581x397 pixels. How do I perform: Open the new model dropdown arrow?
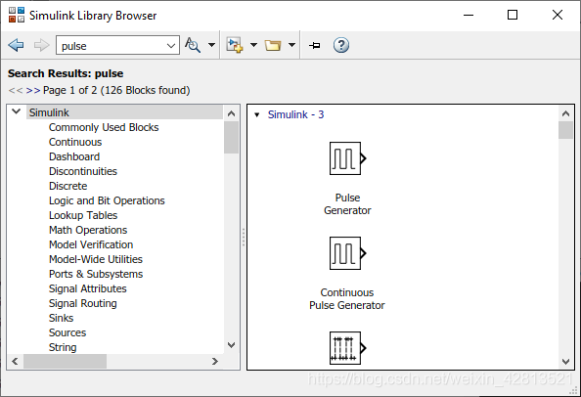253,45
